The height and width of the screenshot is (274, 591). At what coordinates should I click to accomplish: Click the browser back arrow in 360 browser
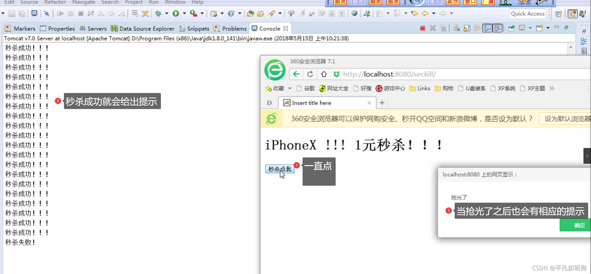296,74
